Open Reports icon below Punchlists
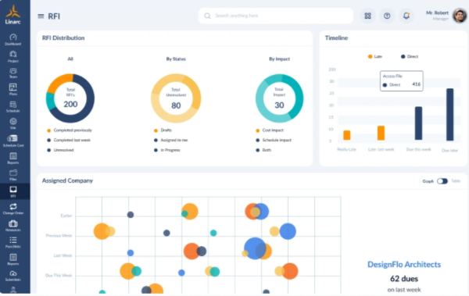The height and width of the screenshot is (296, 469). [x=13, y=259]
